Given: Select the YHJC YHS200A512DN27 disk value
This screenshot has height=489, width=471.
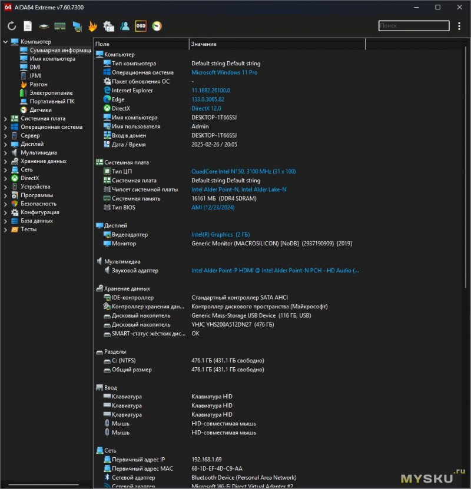Looking at the screenshot, I should [x=233, y=325].
